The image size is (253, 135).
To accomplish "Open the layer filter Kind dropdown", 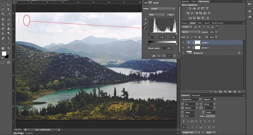I will (187, 27).
